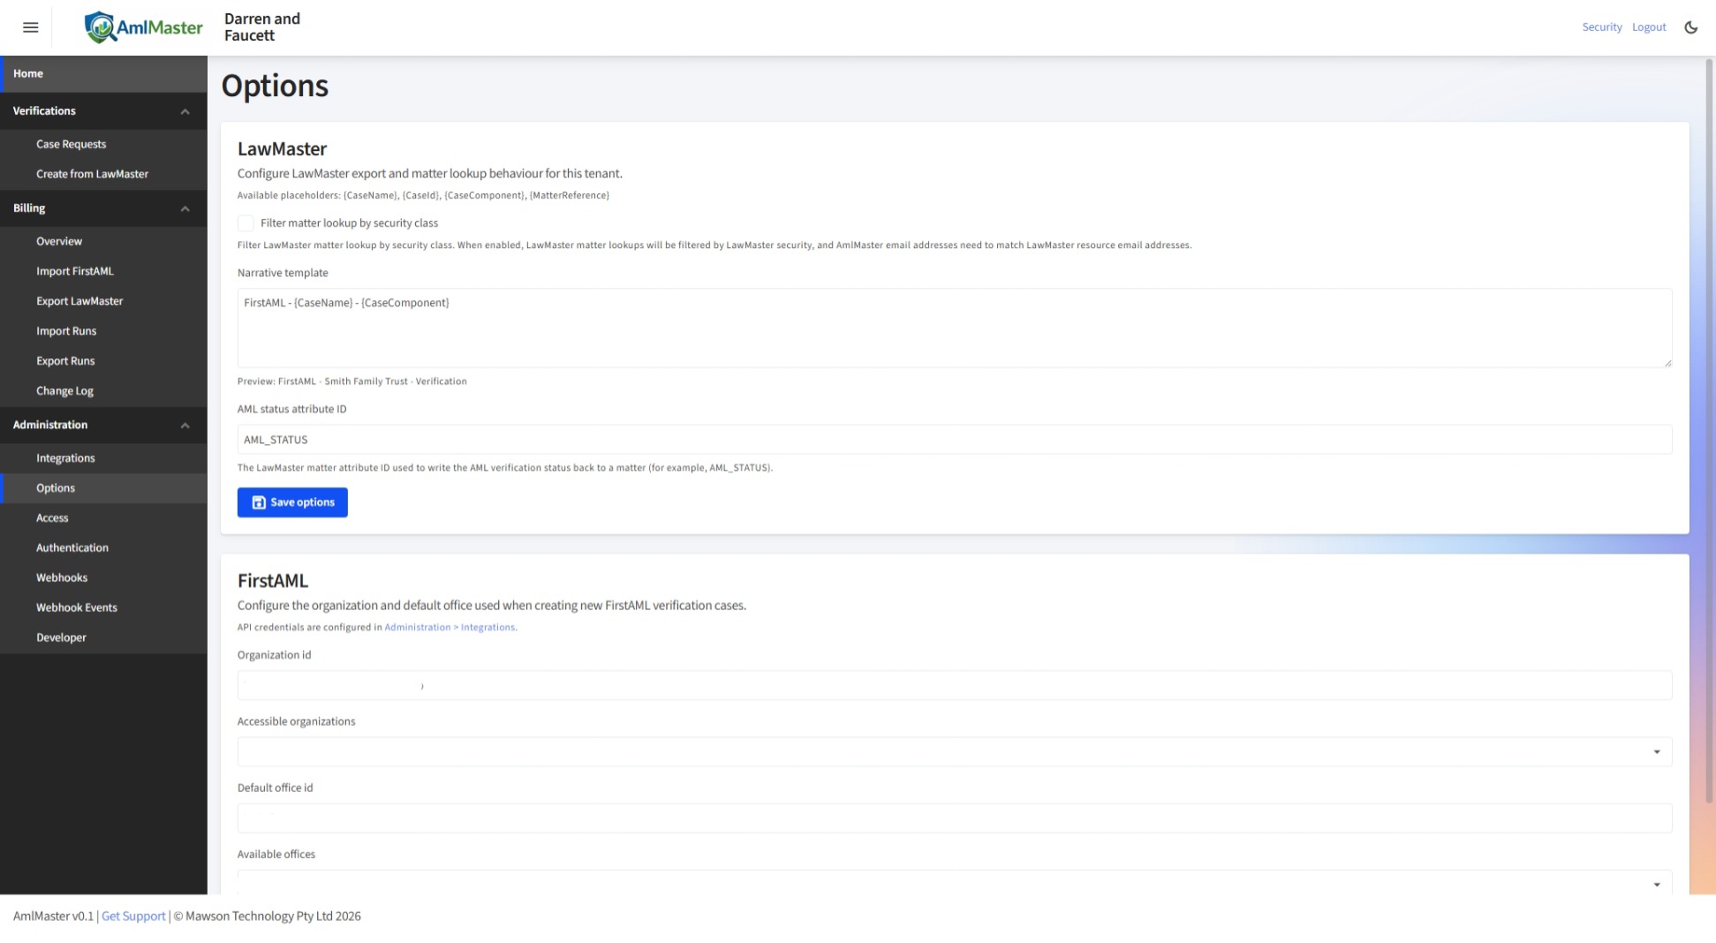This screenshot has height=943, width=1716.
Task: Open the Webhook Events page
Action: click(x=76, y=607)
